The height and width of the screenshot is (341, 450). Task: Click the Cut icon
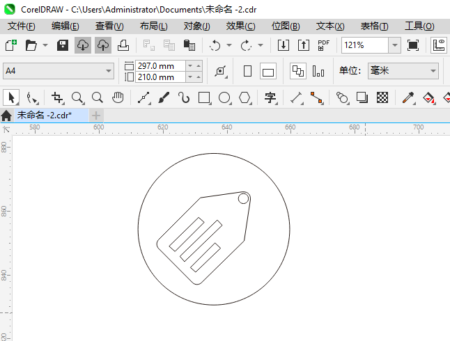(149, 45)
